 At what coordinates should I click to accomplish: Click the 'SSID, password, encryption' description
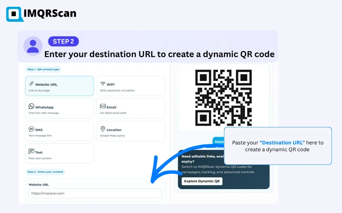point(117,90)
